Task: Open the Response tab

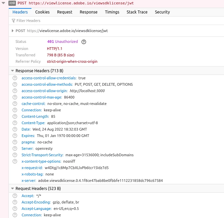Action: click(x=89, y=12)
